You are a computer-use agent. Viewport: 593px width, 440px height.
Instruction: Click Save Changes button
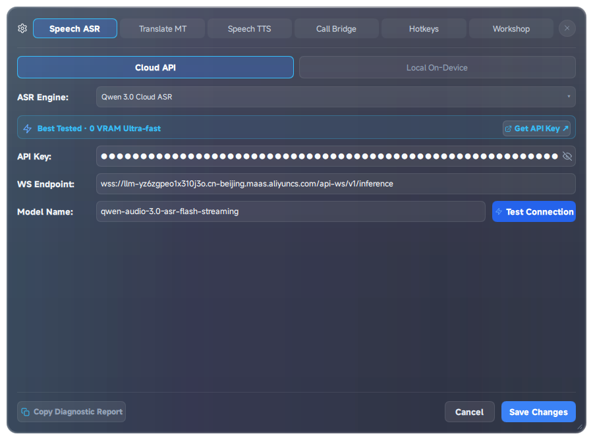pyautogui.click(x=538, y=412)
